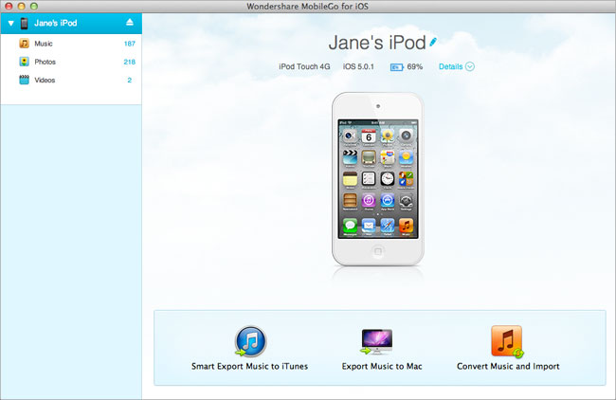Eject Jane's iPod with the eject icon
The image size is (616, 400).
130,23
